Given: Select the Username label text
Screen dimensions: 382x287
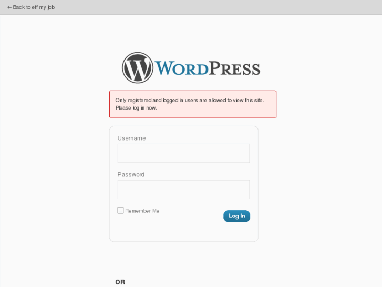Looking at the screenshot, I should (x=131, y=138).
